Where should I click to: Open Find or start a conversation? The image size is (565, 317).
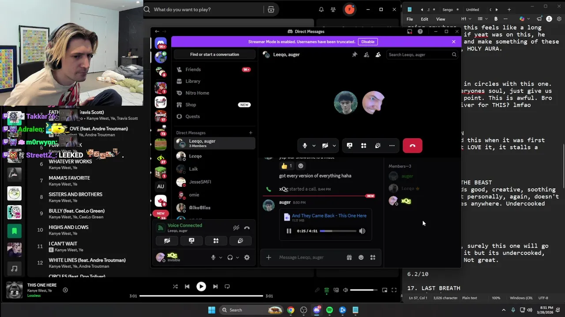[x=215, y=55]
